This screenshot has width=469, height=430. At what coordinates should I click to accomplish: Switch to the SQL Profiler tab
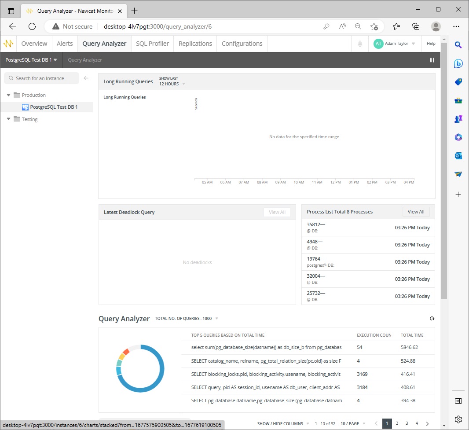coord(152,43)
